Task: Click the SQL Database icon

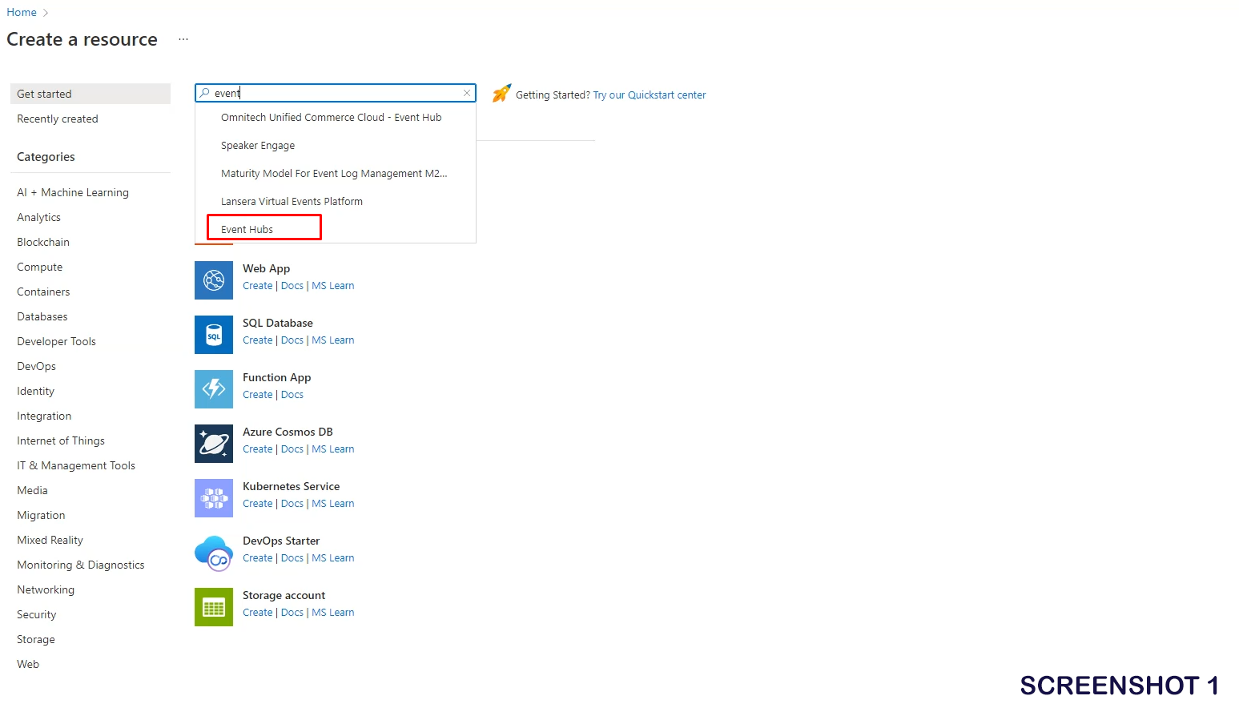Action: [x=214, y=335]
